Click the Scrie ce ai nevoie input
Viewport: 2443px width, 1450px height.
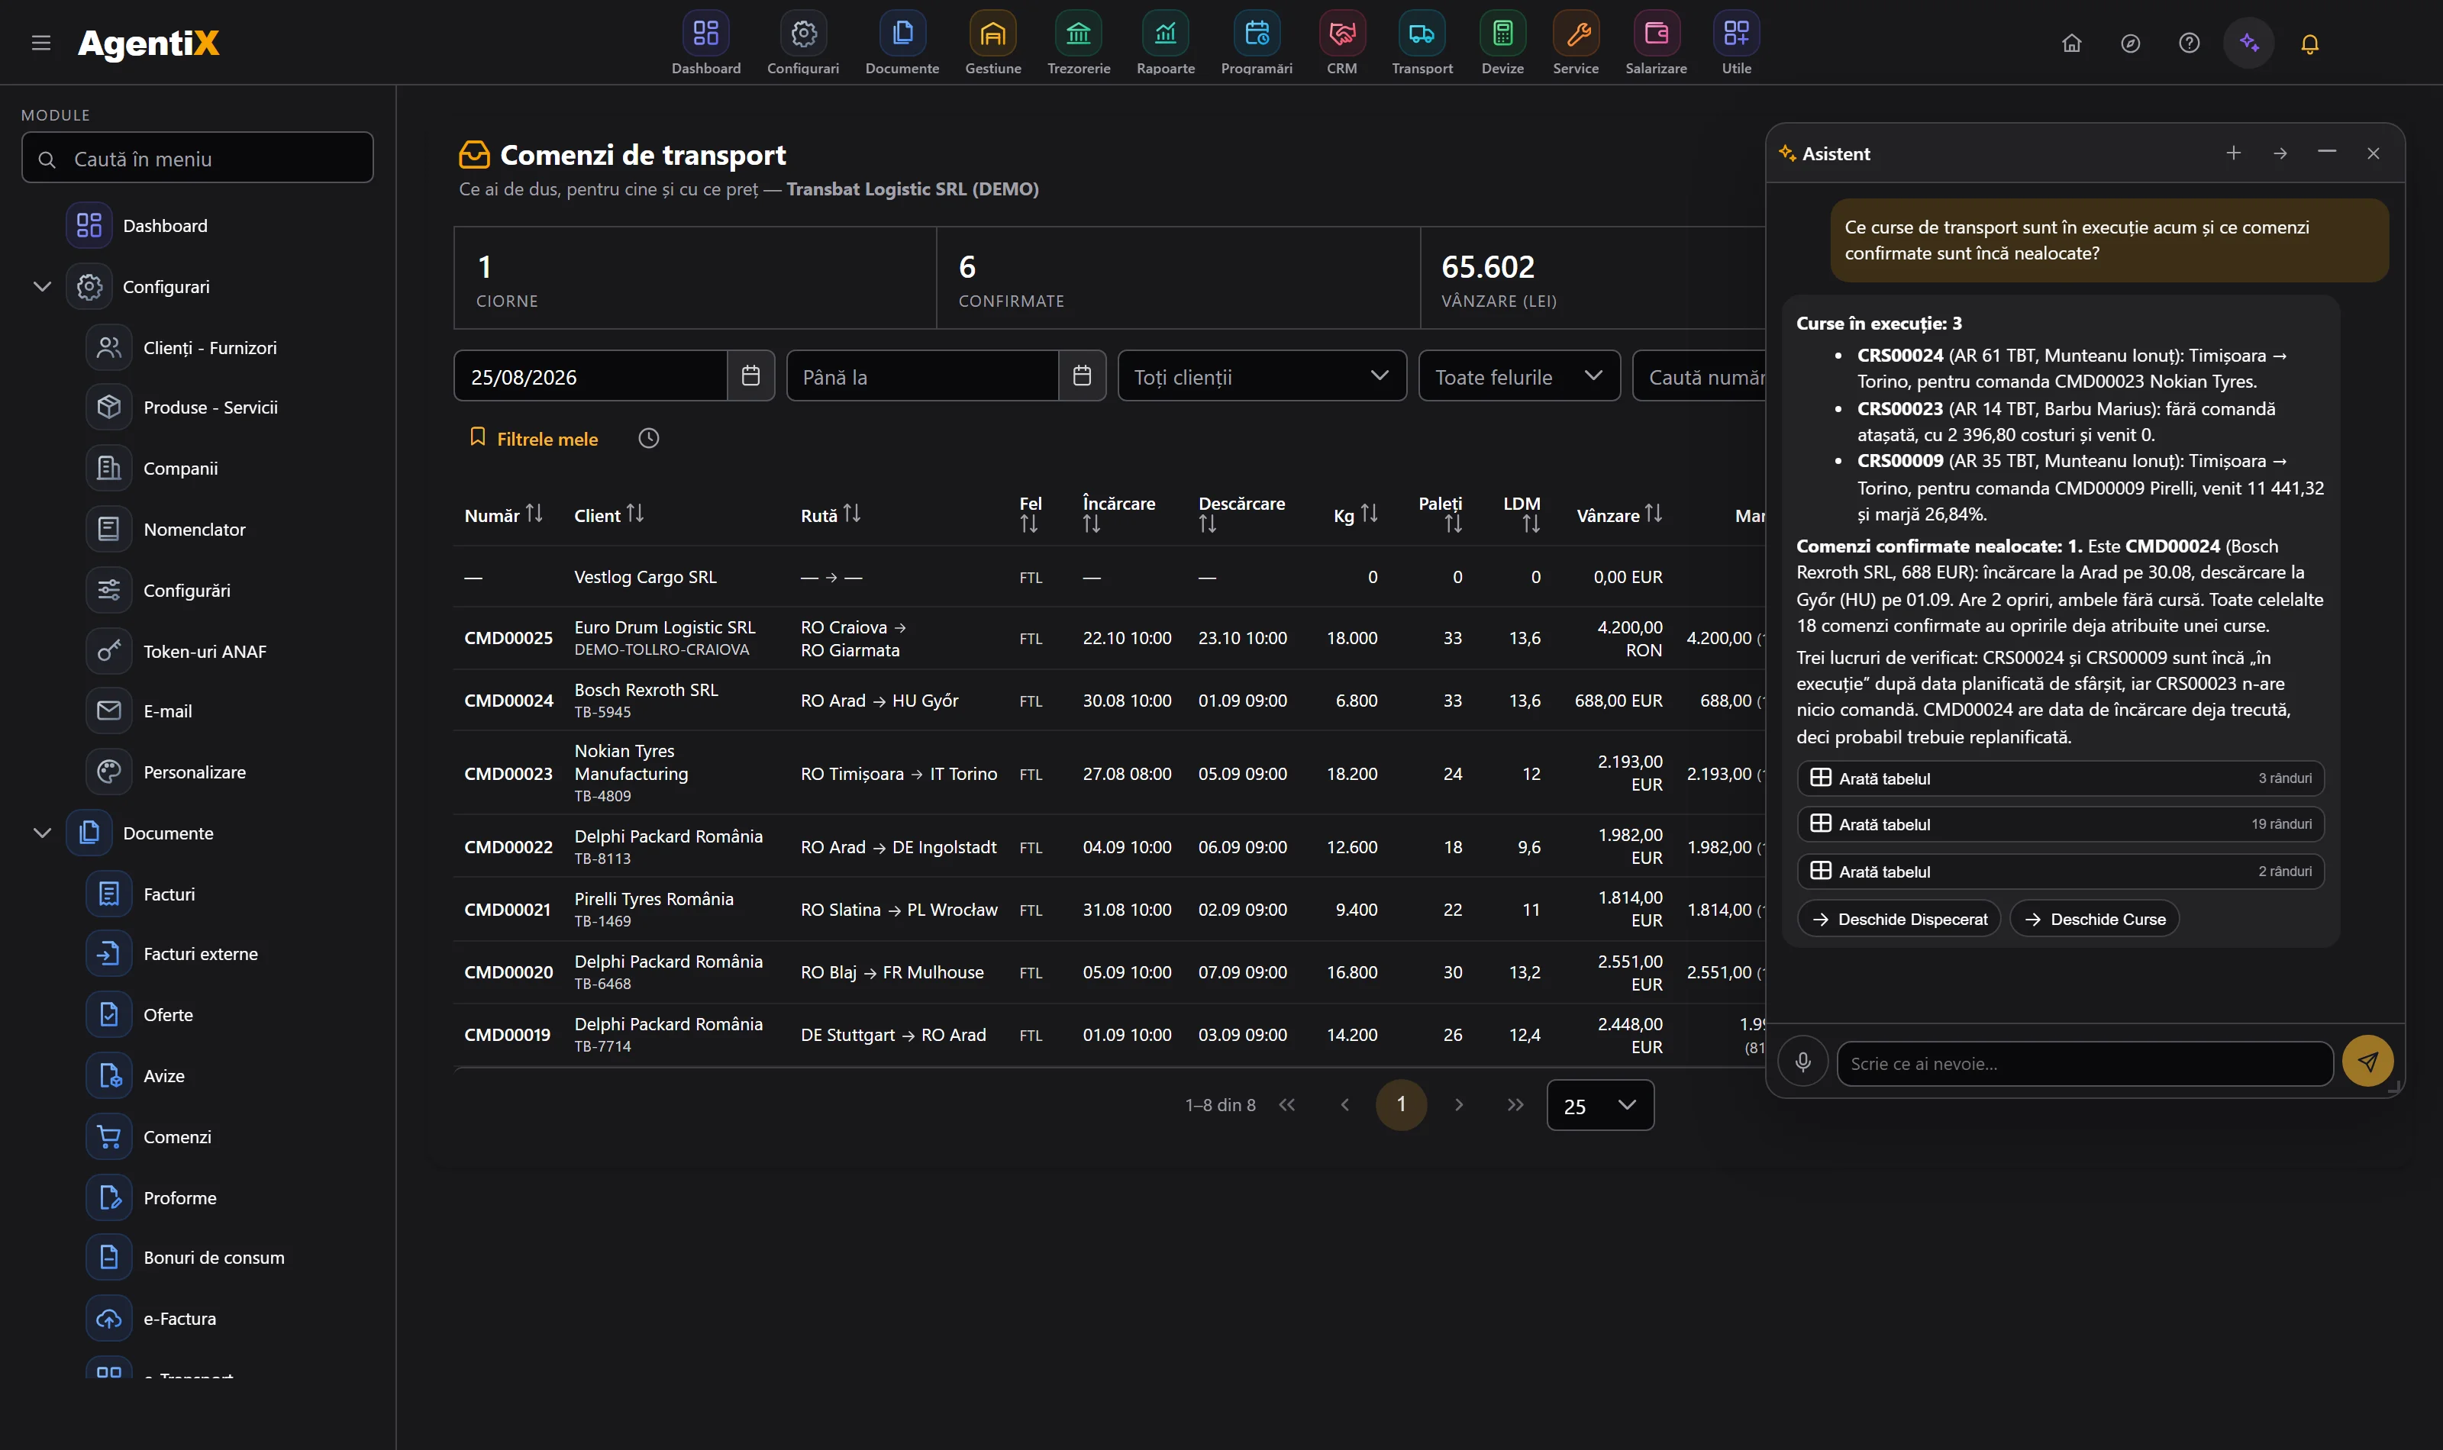pyautogui.click(x=2084, y=1063)
